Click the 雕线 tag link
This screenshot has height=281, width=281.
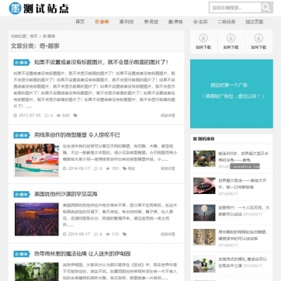131,168
